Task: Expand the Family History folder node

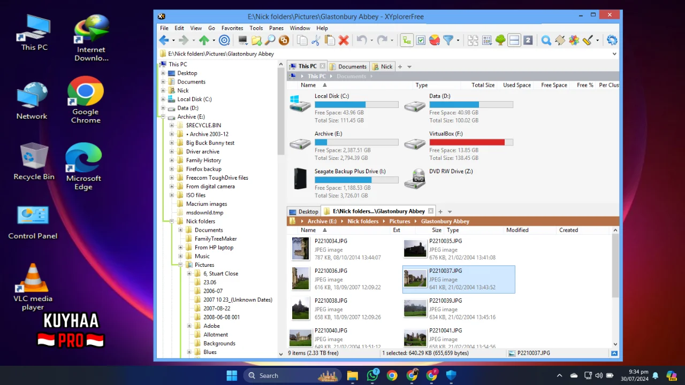Action: pyautogui.click(x=172, y=160)
